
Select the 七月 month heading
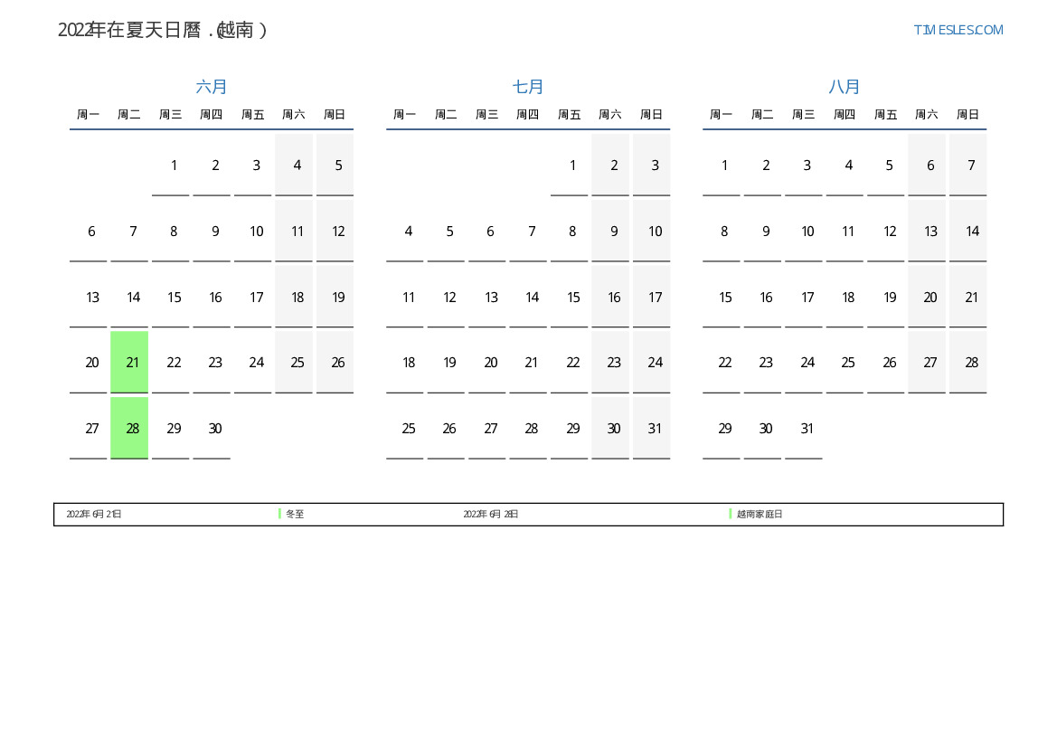528,86
